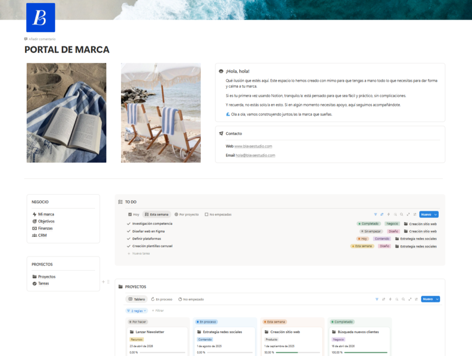Check off the Diseñar web en Figma task
The width and height of the screenshot is (472, 356).
click(129, 231)
